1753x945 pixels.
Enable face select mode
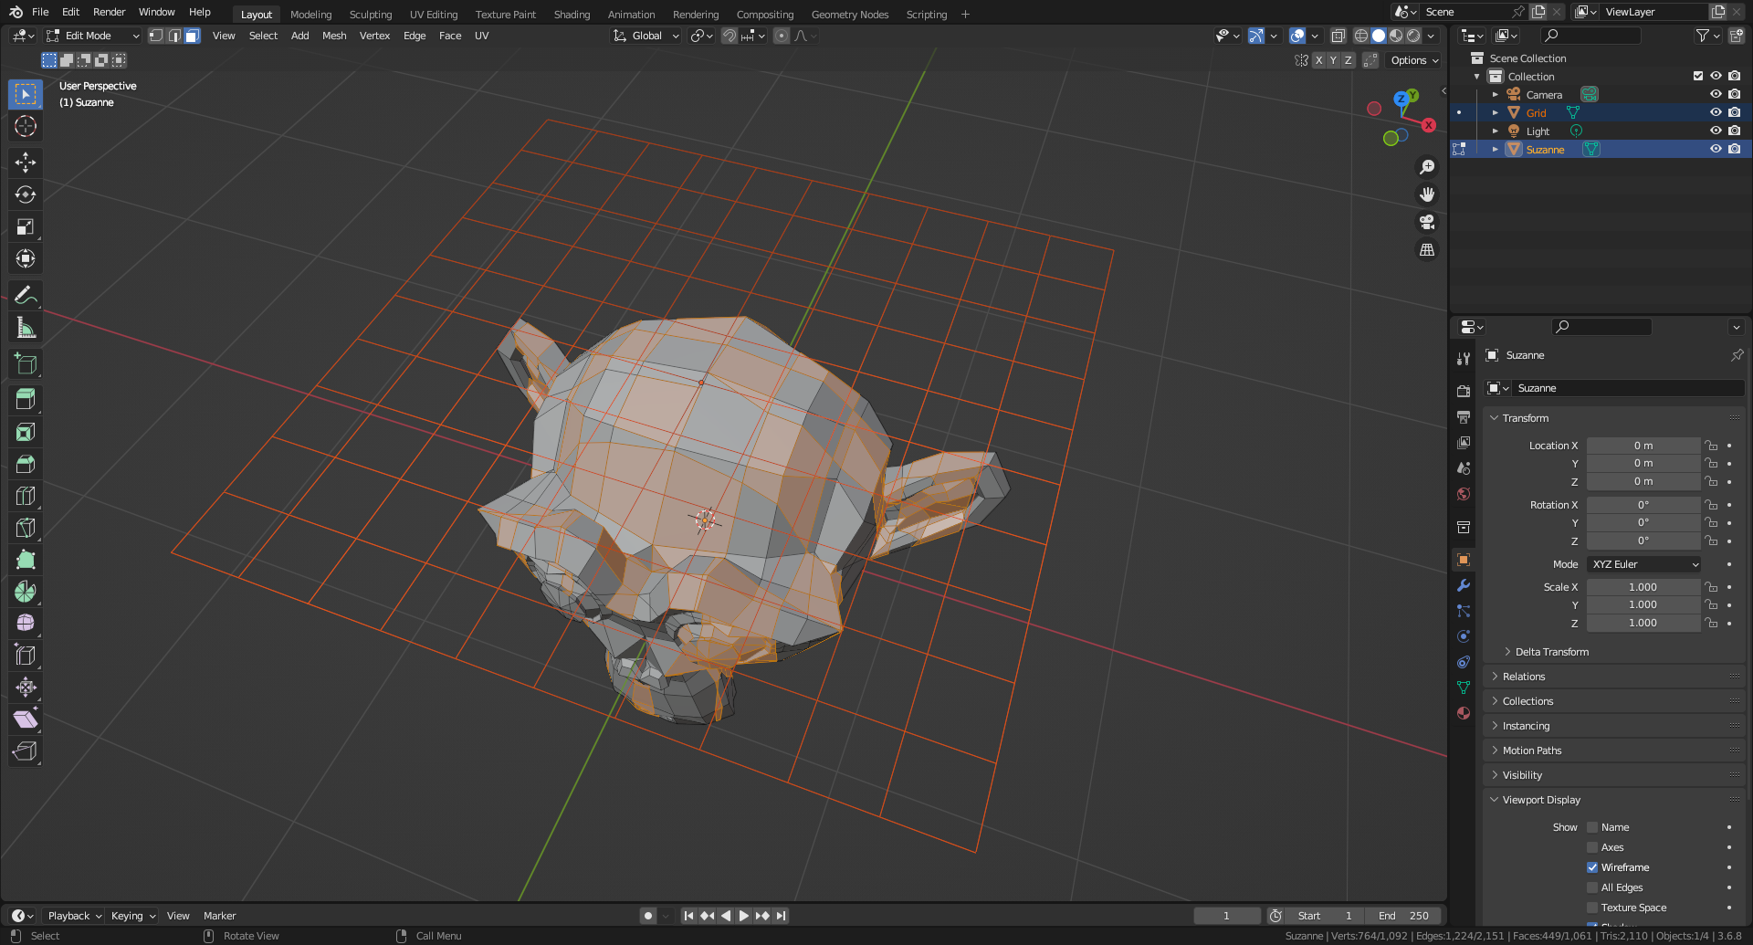(x=192, y=36)
